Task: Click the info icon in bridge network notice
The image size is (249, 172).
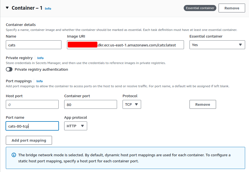Action: pyautogui.click(x=14, y=155)
